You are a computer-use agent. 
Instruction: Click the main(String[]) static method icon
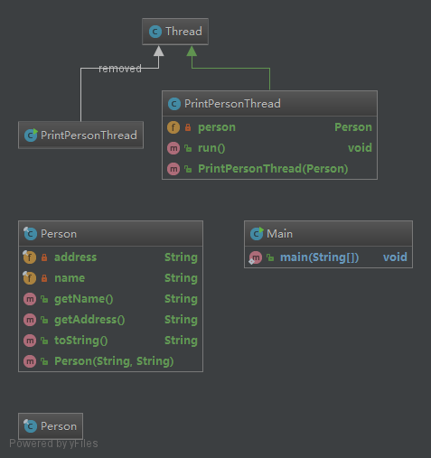[256, 257]
